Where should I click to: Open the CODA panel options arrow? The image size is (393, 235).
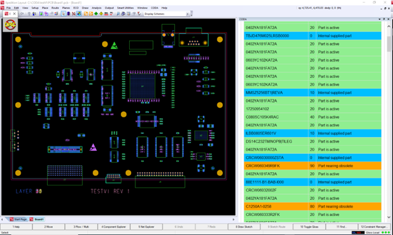(380, 19)
